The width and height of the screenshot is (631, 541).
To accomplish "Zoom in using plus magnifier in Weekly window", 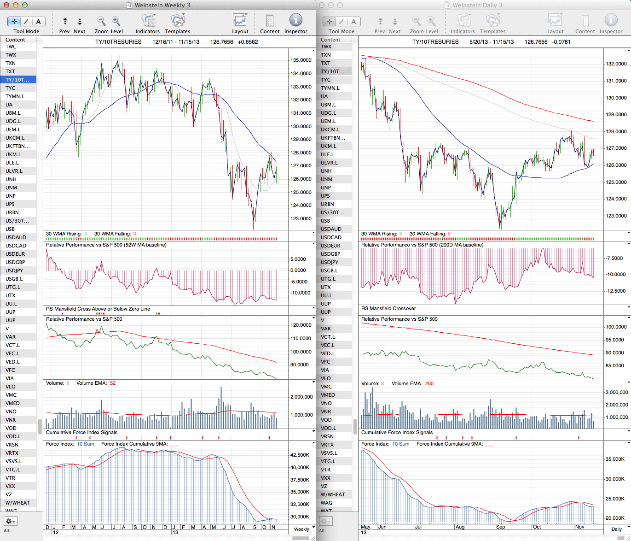I will [x=116, y=21].
